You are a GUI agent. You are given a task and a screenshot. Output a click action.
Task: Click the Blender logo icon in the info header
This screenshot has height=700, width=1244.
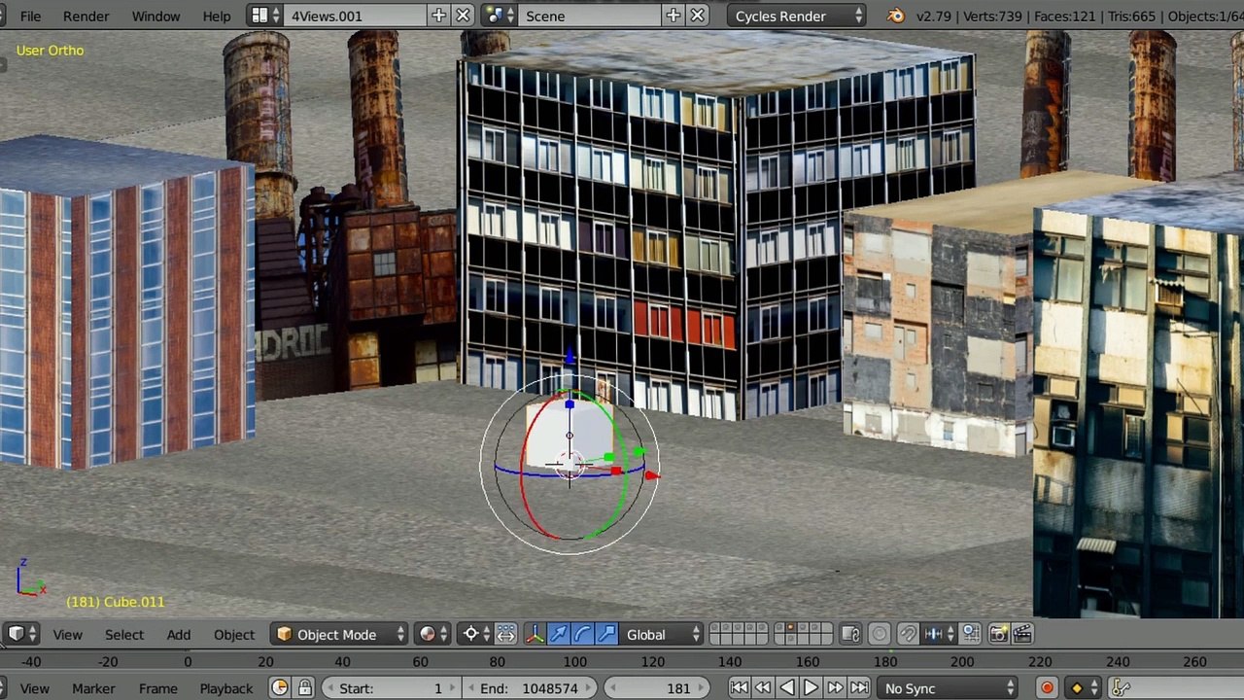(x=896, y=16)
